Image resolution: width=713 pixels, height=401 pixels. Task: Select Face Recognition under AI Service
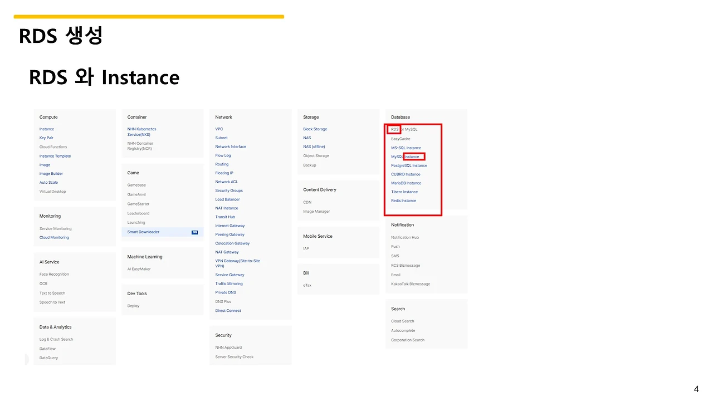(54, 275)
